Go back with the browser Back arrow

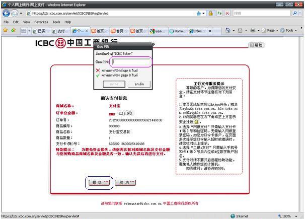[x=6, y=13]
